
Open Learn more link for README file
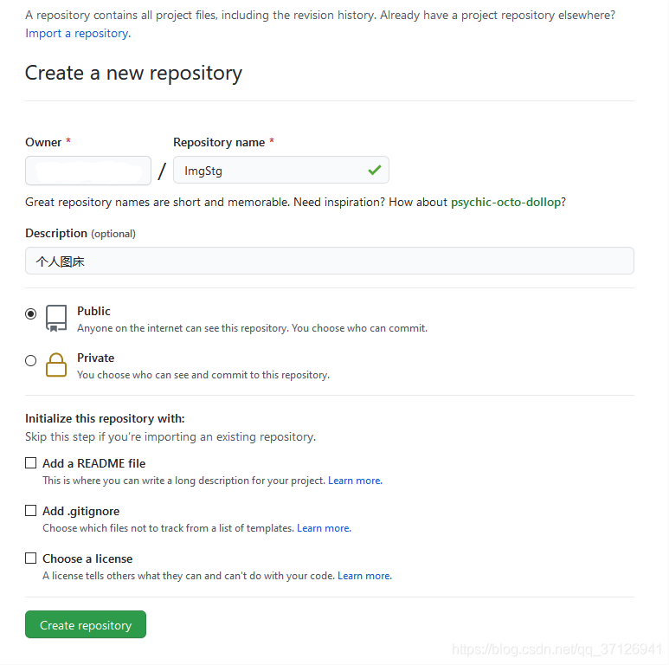[355, 481]
